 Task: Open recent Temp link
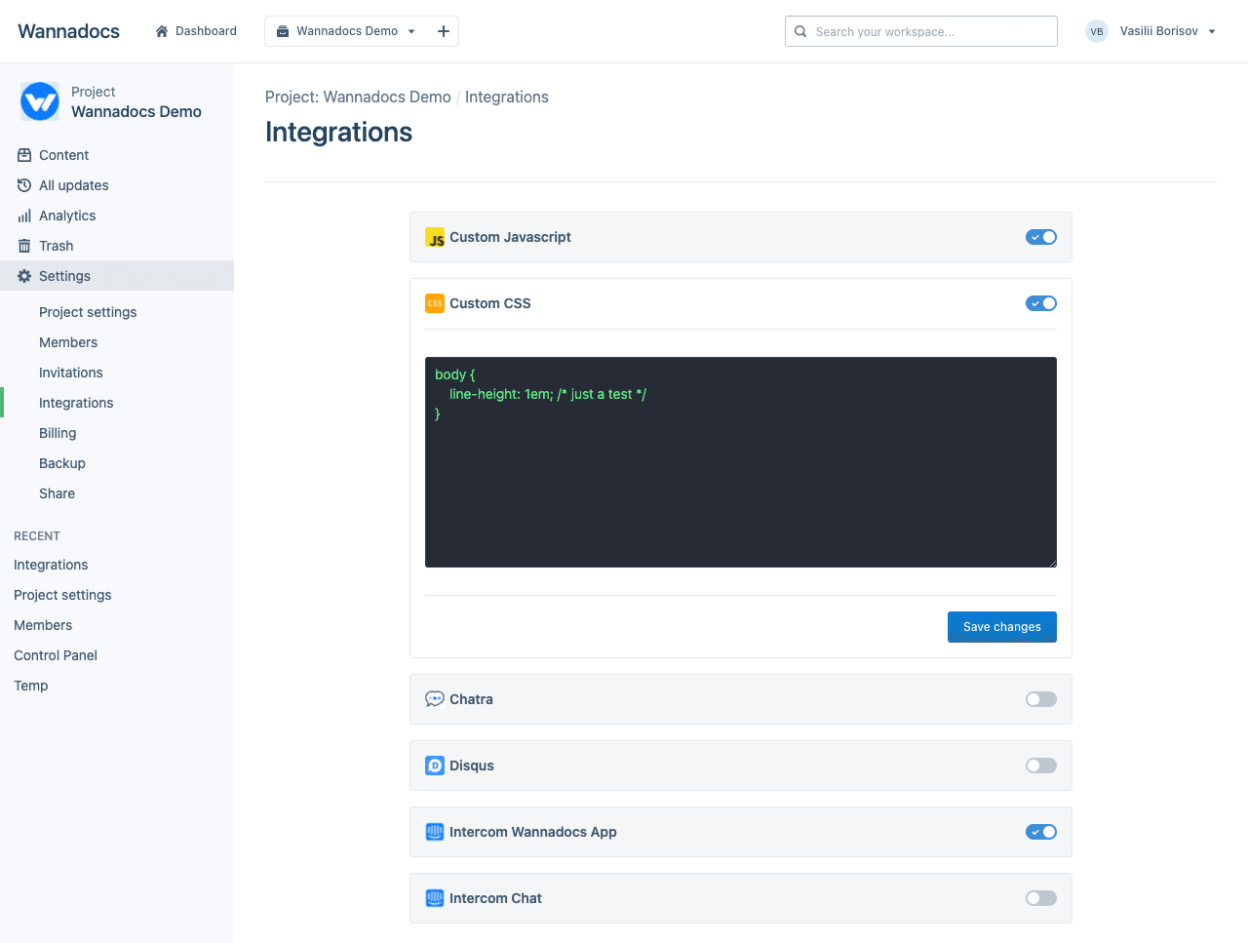click(x=31, y=686)
